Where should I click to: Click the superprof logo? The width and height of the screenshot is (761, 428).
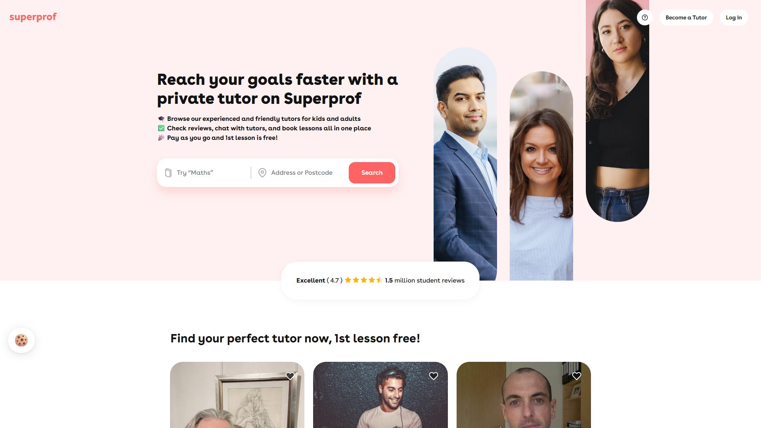pyautogui.click(x=33, y=17)
